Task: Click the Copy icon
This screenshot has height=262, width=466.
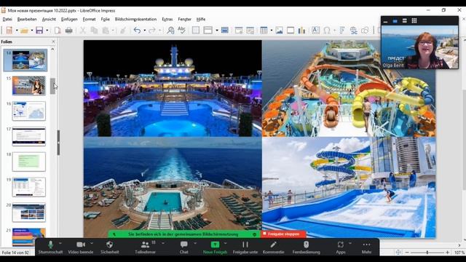Action: coord(94,31)
